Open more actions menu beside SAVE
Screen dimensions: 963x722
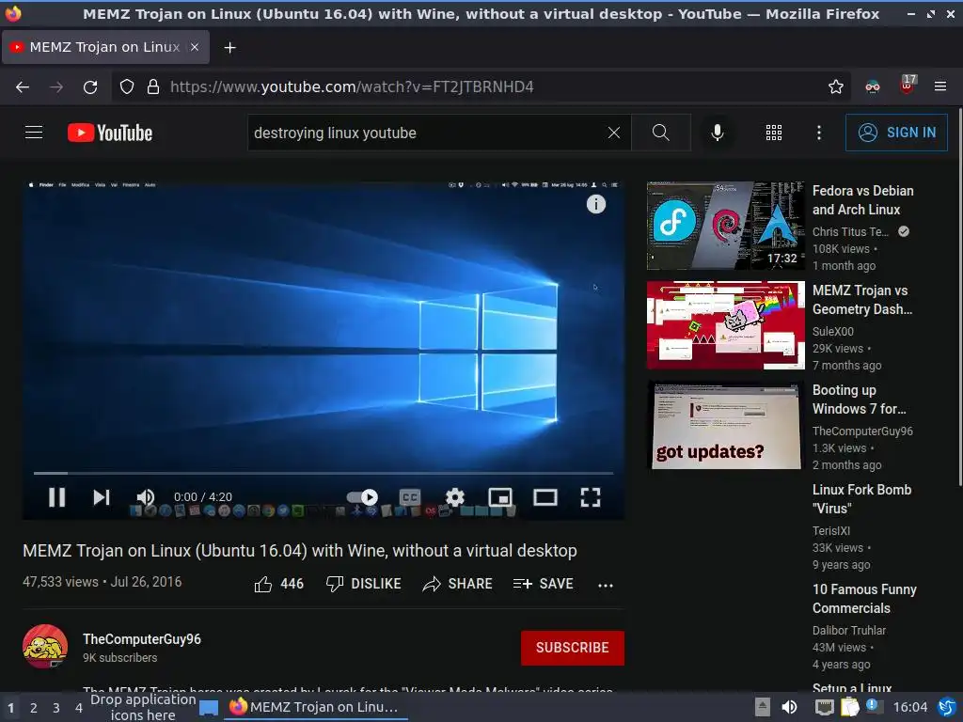[606, 585]
